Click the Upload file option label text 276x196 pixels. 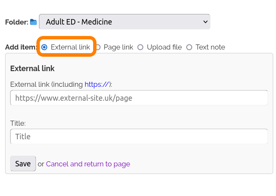[164, 47]
